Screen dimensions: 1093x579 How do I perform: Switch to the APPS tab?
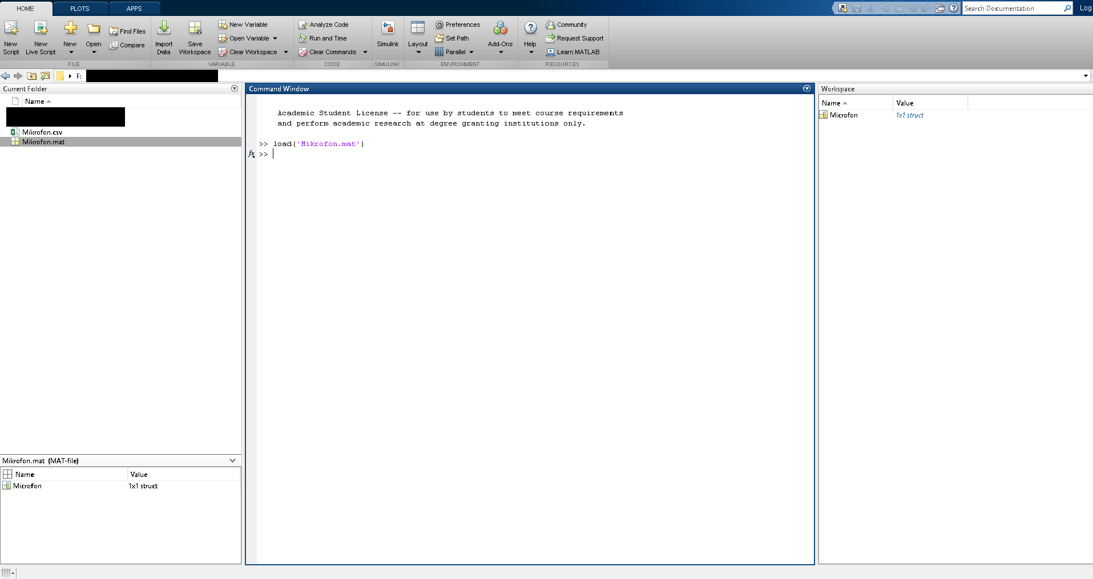click(134, 9)
